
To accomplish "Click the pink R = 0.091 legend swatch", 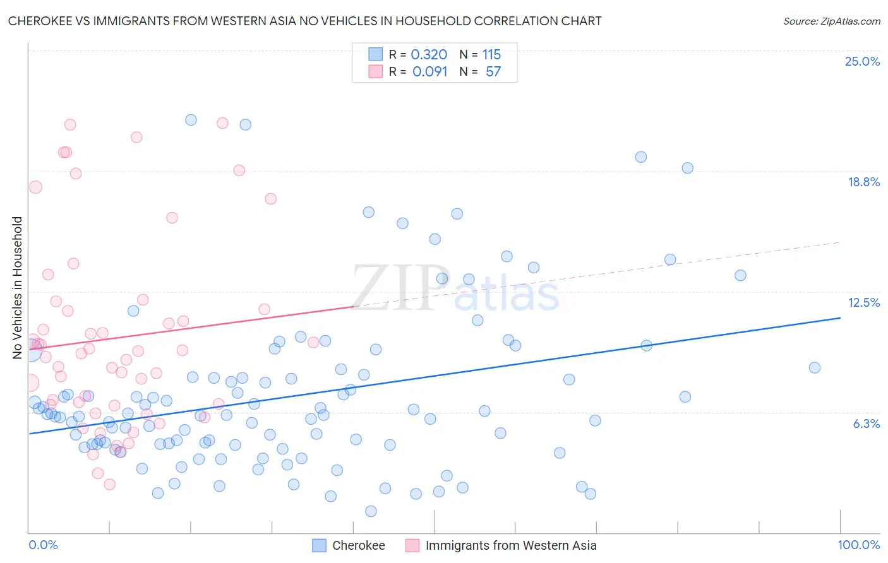I will 376,71.
